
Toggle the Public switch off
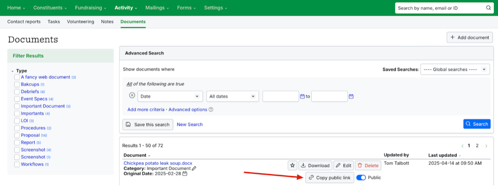pos(361,178)
